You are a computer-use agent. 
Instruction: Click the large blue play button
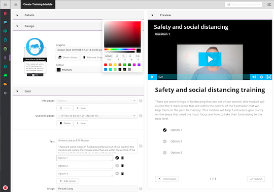(210, 59)
